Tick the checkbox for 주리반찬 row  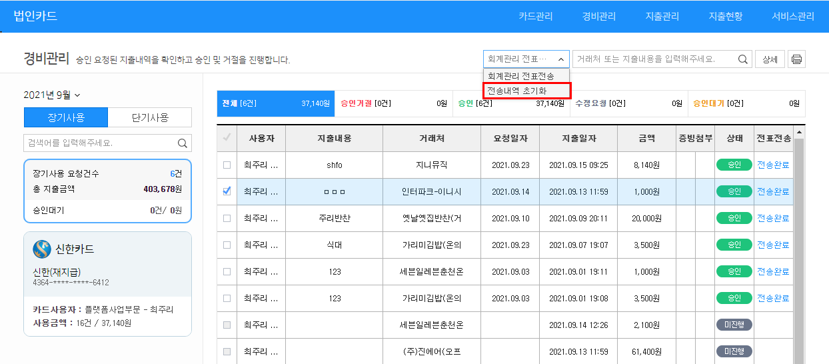[227, 218]
